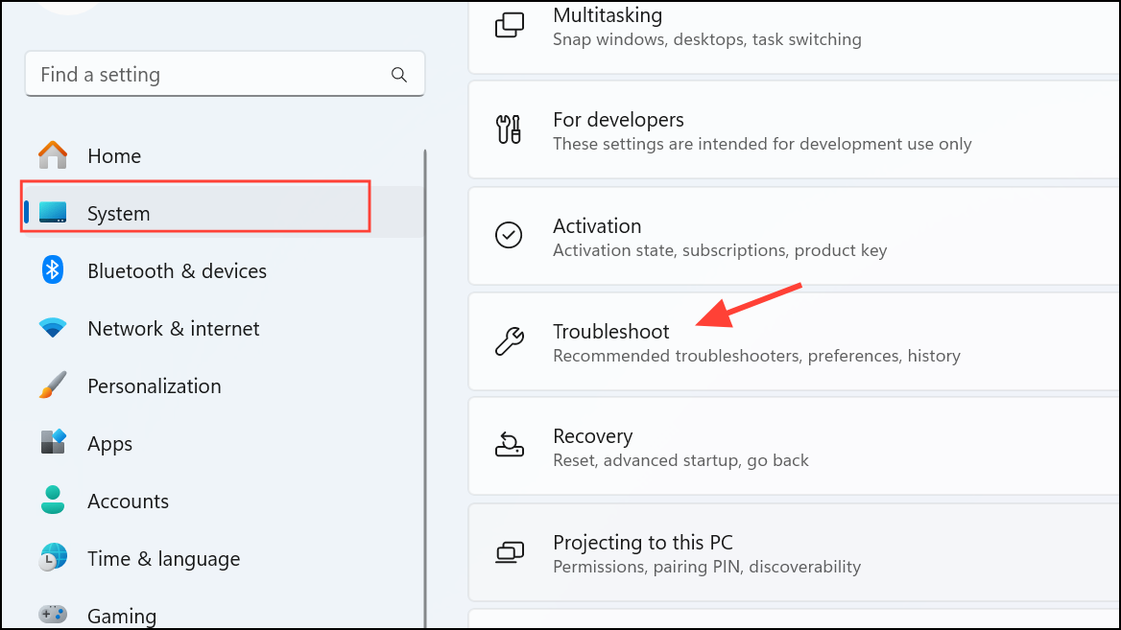Open Network & internet settings
1121x630 pixels.
(223, 329)
